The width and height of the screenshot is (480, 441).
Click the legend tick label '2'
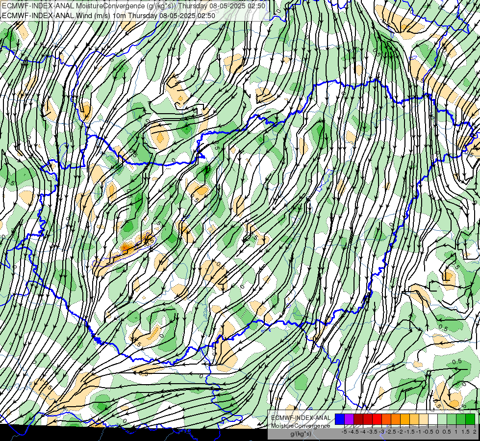coord(475,432)
